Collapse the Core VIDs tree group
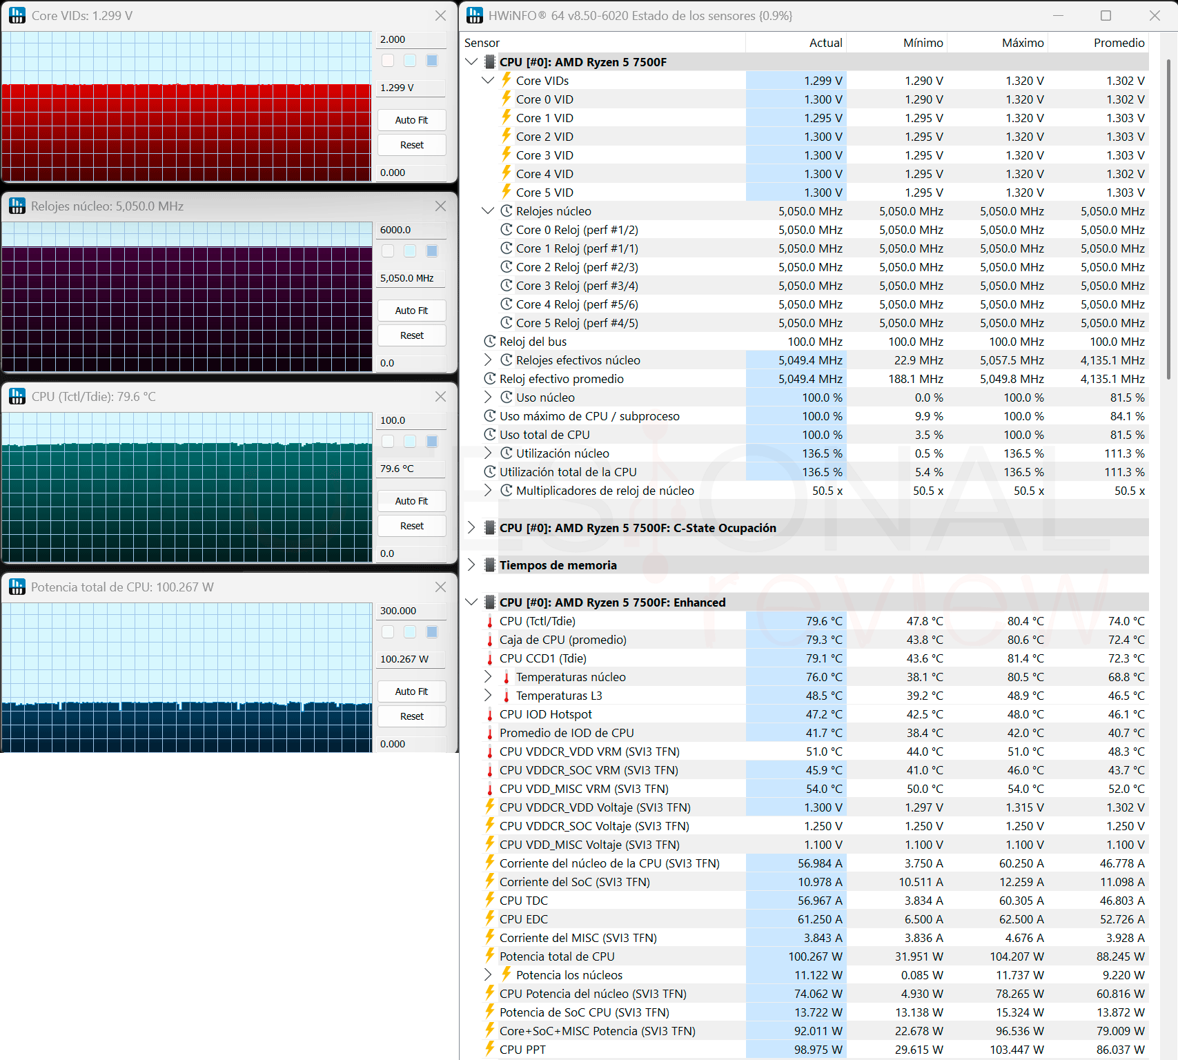This screenshot has height=1060, width=1178. click(488, 80)
